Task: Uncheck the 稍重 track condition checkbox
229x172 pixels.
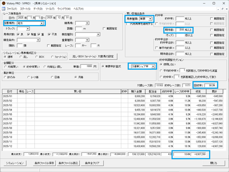Action: click(28, 34)
